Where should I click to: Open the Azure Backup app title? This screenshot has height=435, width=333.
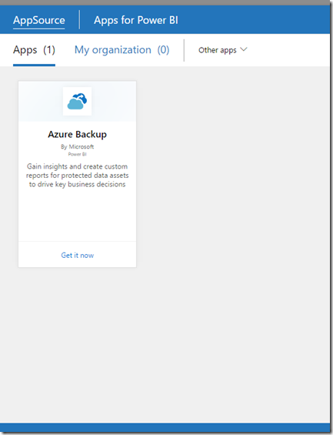pos(78,135)
